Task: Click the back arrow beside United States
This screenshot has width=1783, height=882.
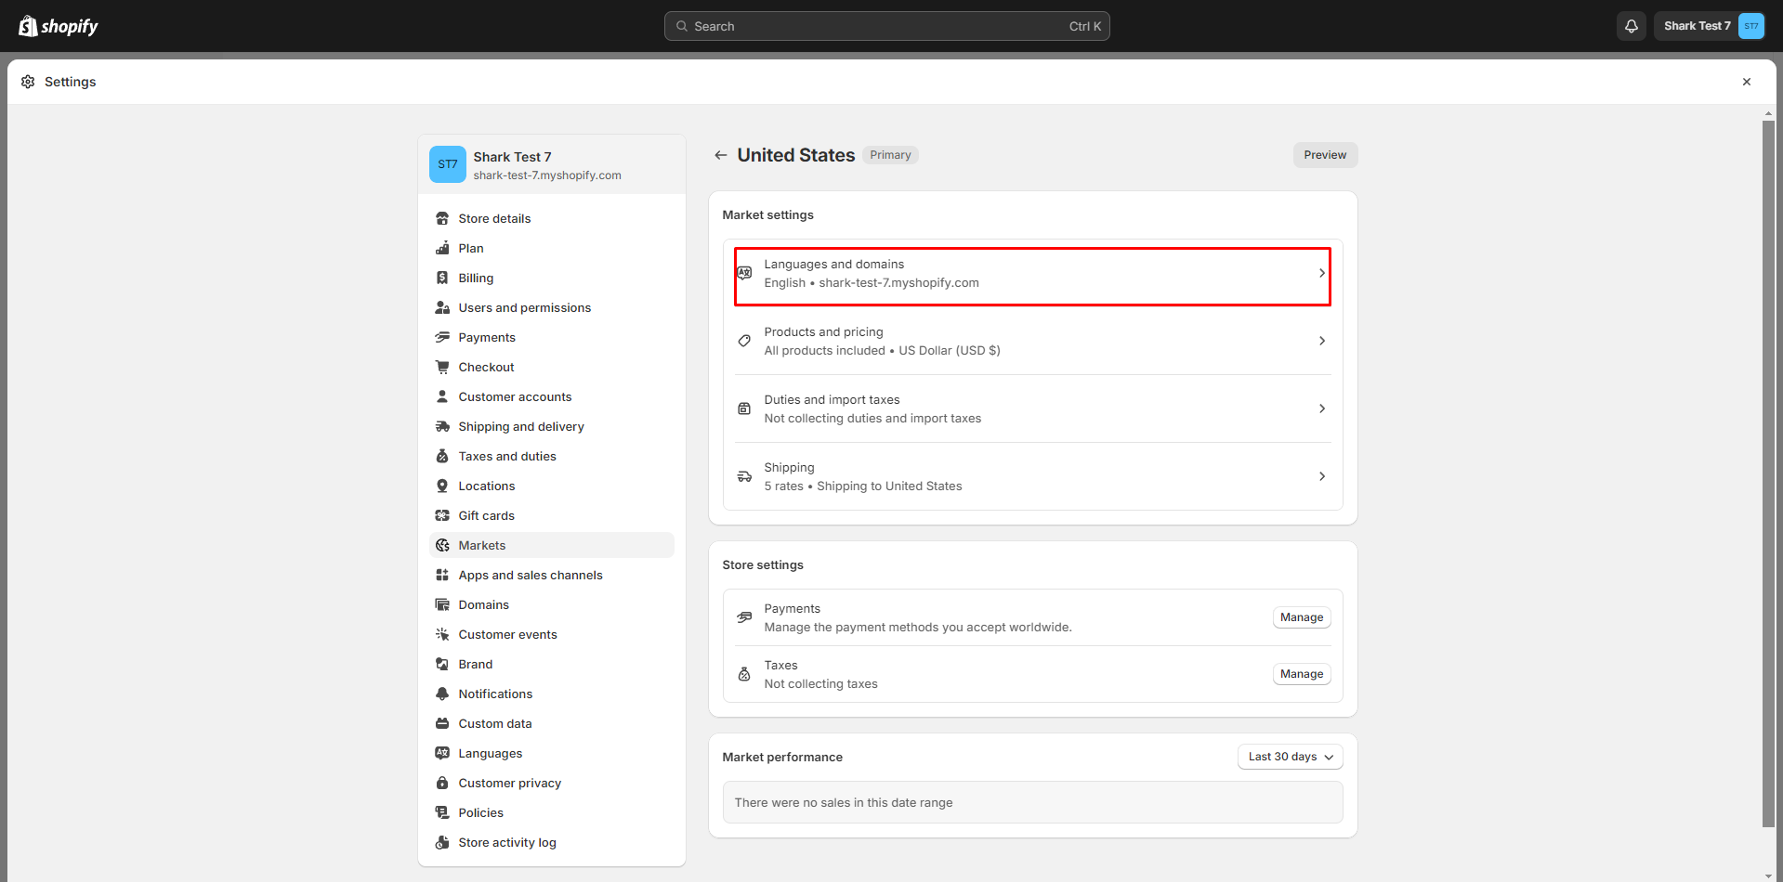Action: pos(720,155)
